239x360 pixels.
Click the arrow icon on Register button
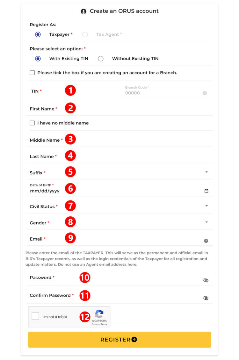click(x=134, y=340)
